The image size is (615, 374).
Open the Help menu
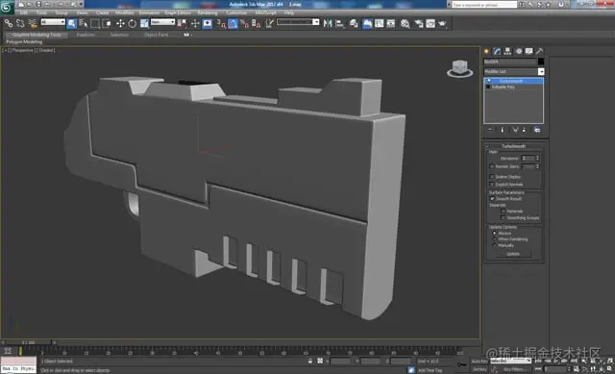point(288,12)
